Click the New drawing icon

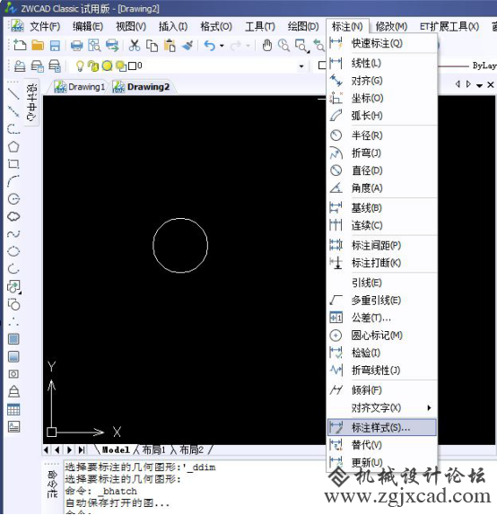[20, 45]
